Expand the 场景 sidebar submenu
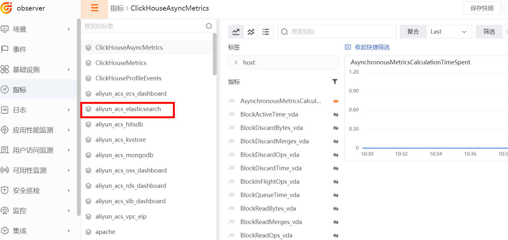508x240 pixels. 69,29
